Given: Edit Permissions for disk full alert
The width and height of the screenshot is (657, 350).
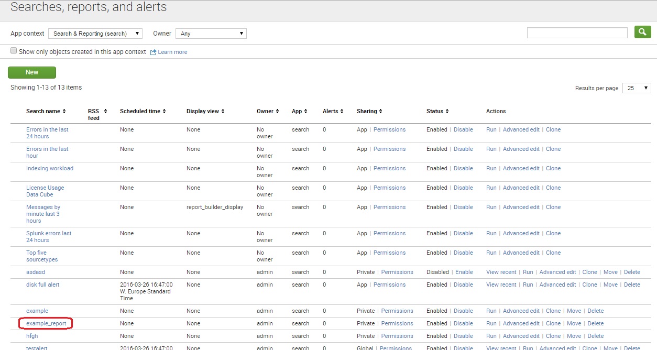Looking at the screenshot, I should pyautogui.click(x=389, y=285).
